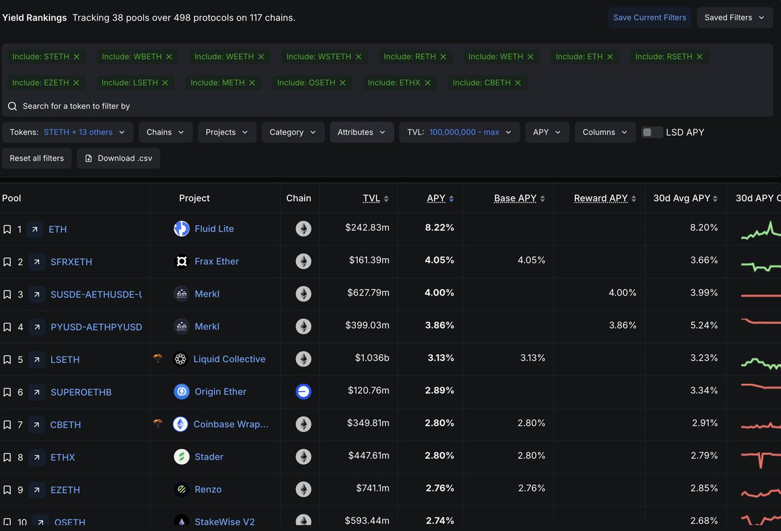Sort table by Reward APY column
The width and height of the screenshot is (781, 531).
605,198
